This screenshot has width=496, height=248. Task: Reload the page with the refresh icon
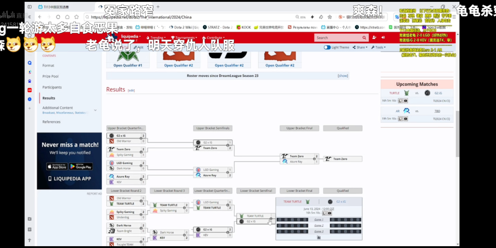coord(58,17)
